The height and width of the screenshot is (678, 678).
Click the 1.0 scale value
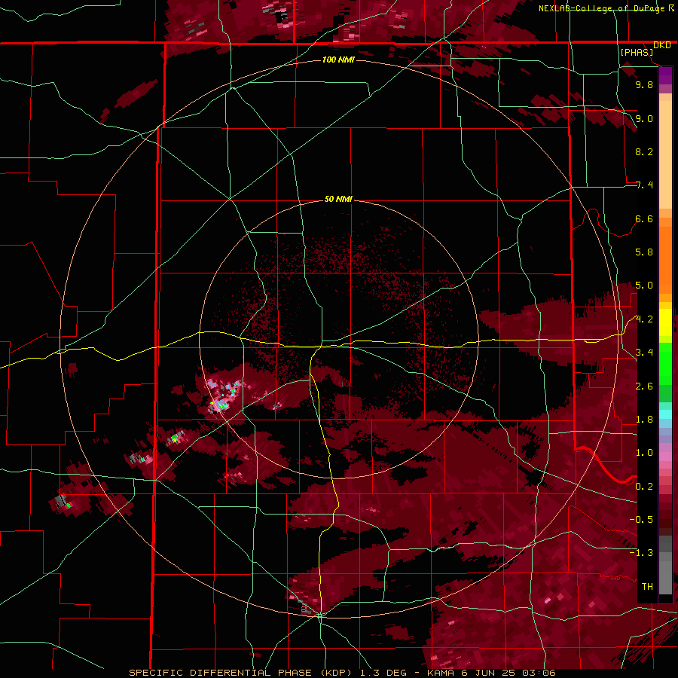point(644,453)
